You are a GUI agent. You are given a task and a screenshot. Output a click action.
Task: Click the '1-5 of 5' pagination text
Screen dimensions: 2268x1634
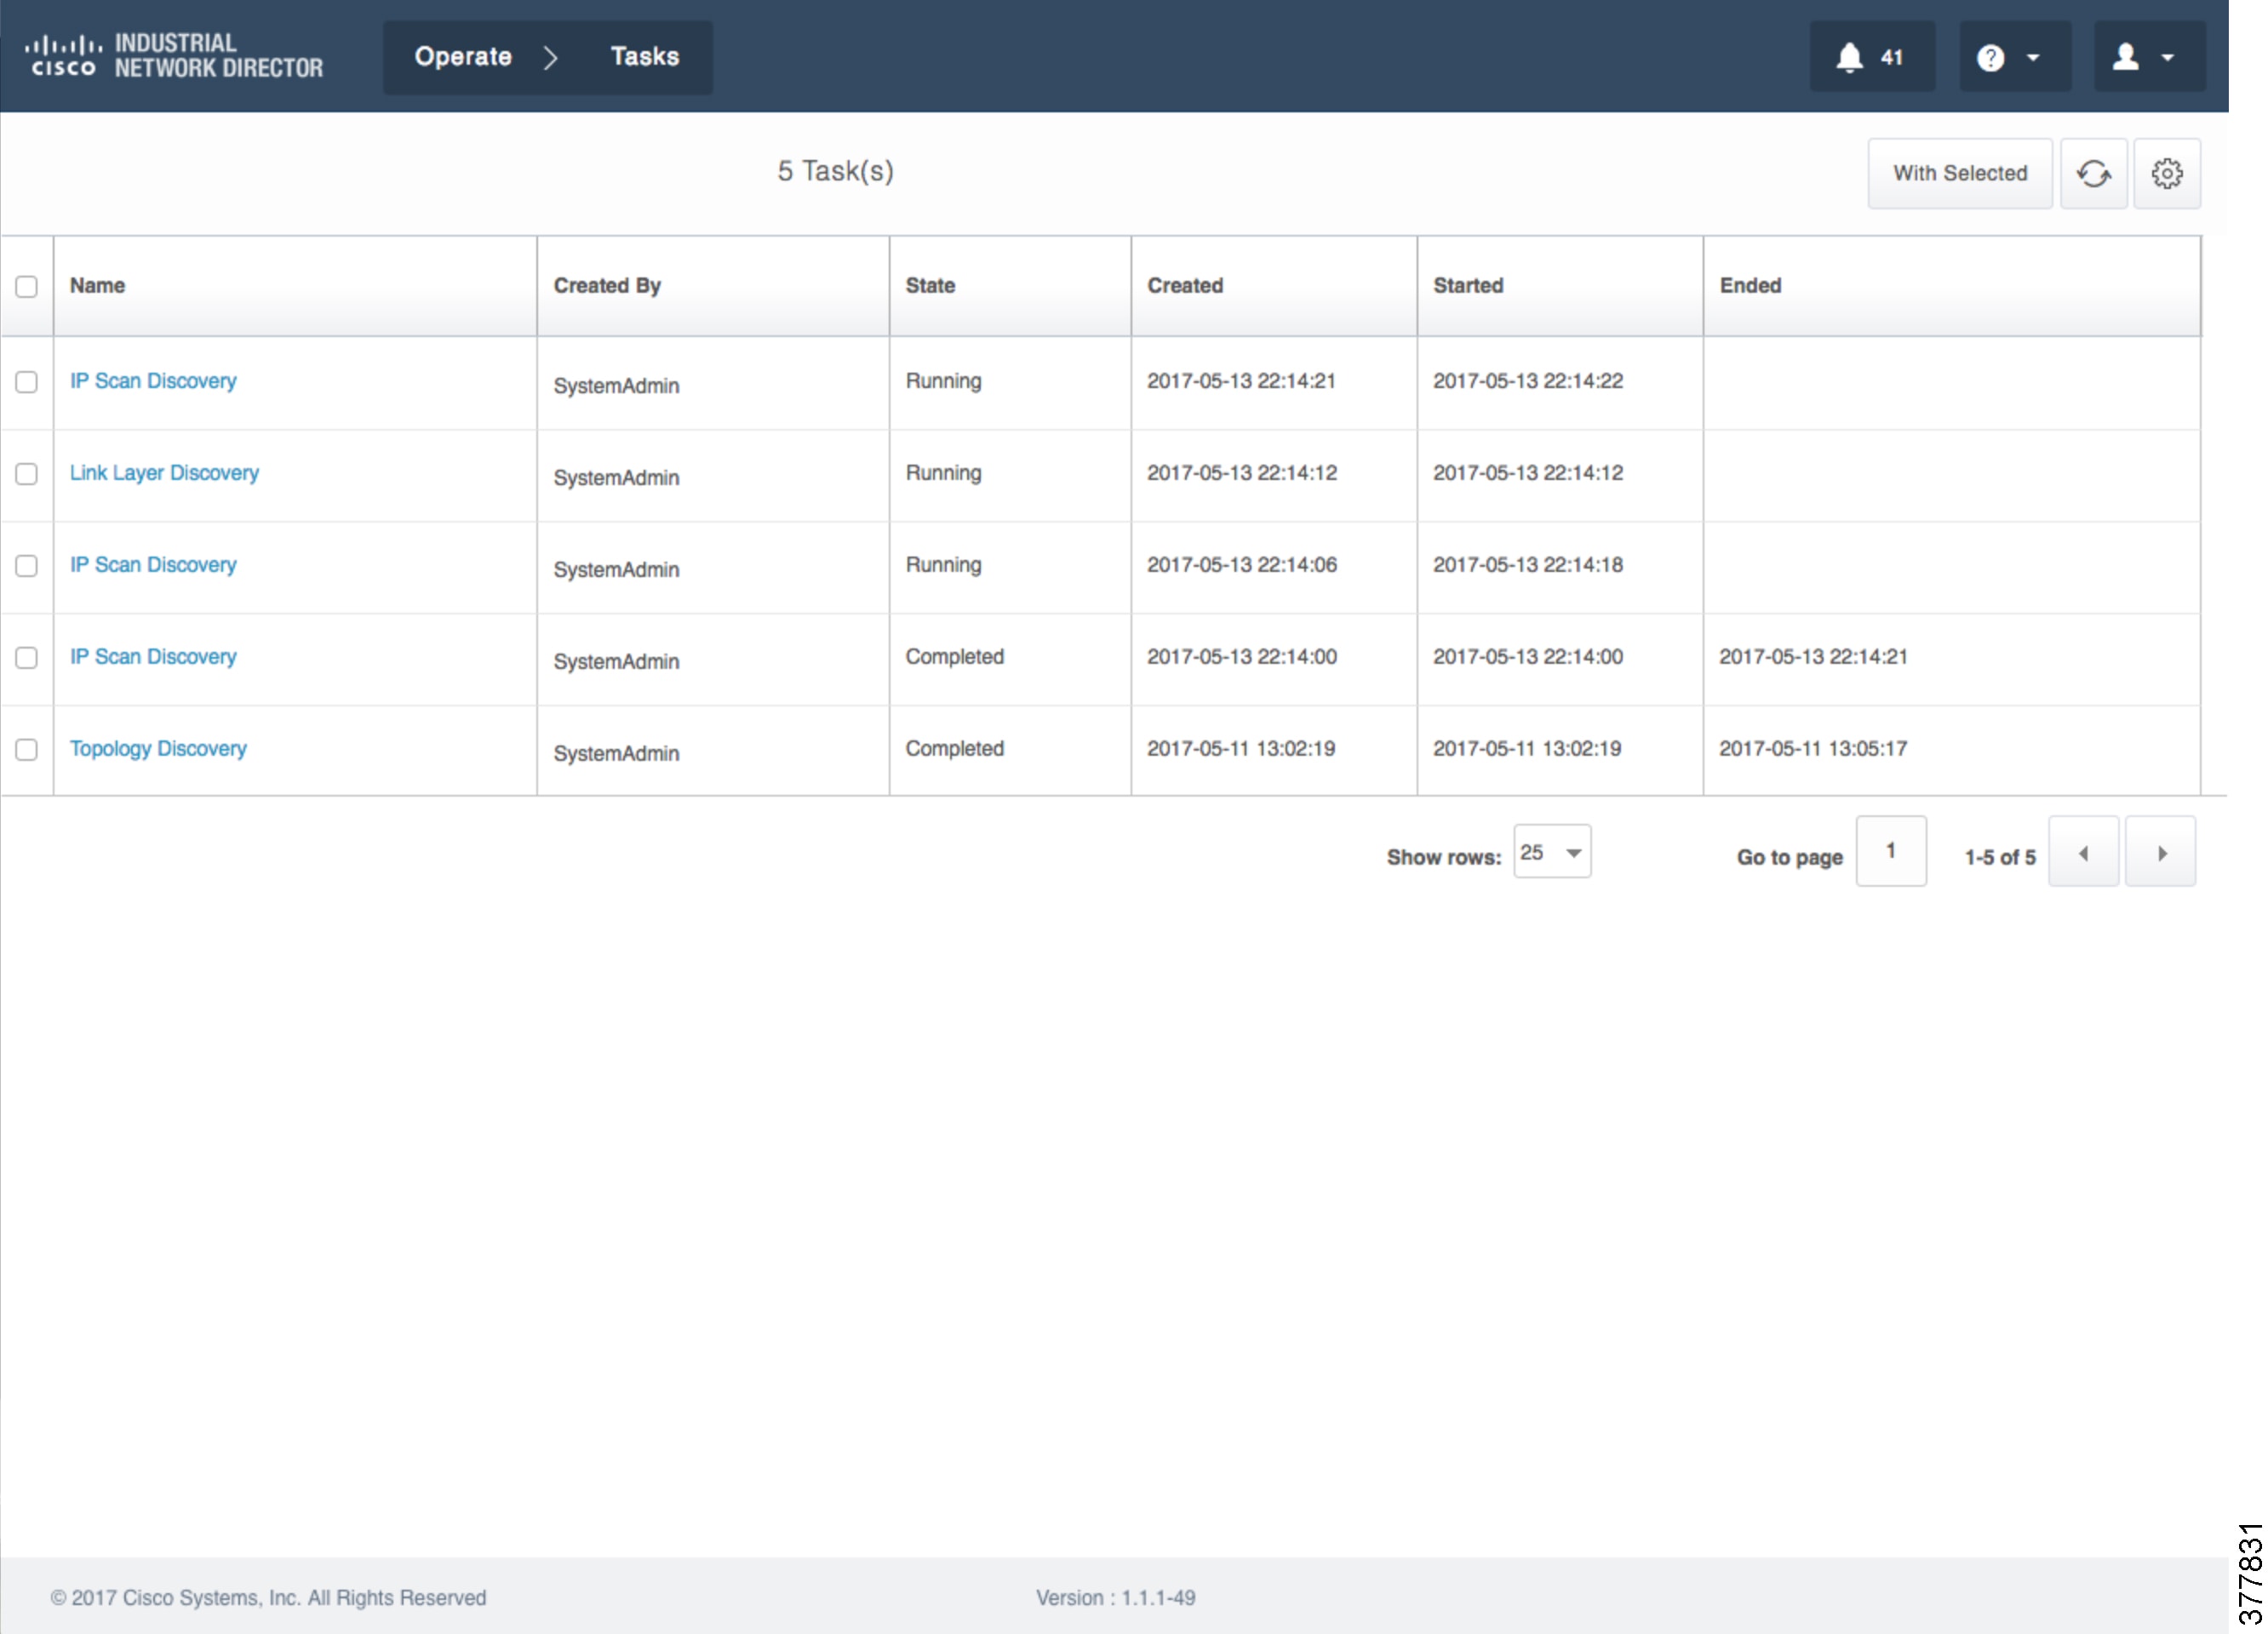[1999, 858]
